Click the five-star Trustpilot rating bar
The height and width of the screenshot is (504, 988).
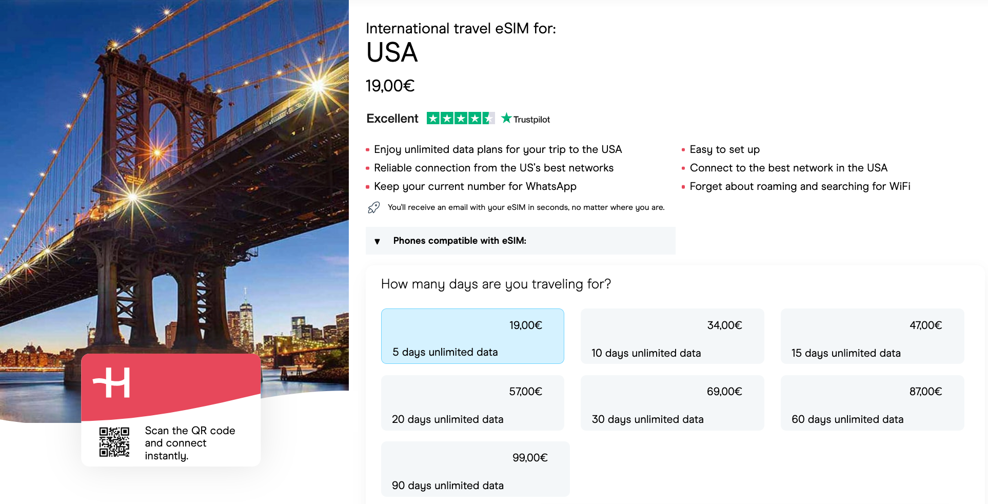460,118
